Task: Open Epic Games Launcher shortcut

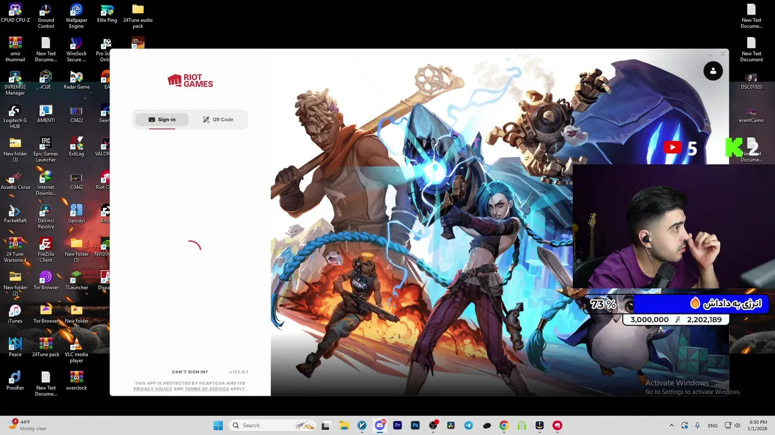Action: (x=46, y=150)
